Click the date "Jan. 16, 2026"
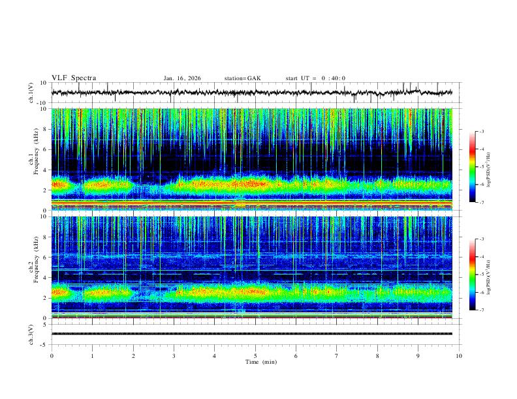 (182, 78)
